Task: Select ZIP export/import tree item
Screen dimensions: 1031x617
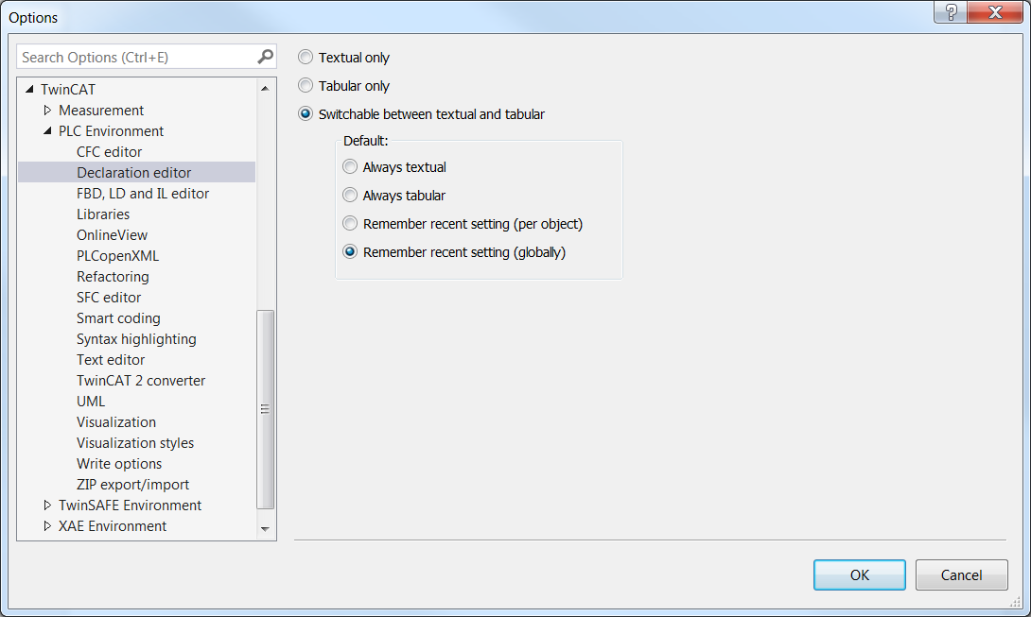Action: pyautogui.click(x=132, y=485)
